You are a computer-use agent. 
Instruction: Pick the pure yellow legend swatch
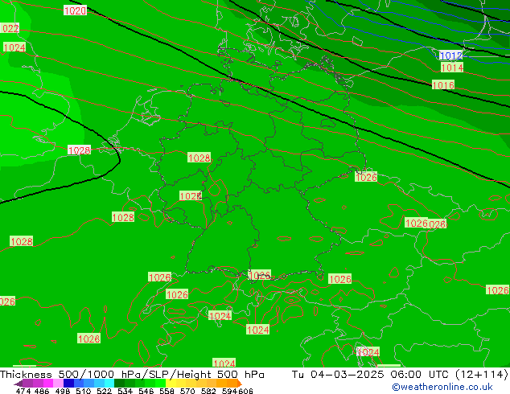click(x=171, y=383)
